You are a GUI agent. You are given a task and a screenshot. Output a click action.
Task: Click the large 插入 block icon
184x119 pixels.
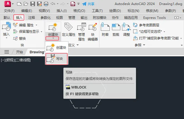[x=6, y=27]
